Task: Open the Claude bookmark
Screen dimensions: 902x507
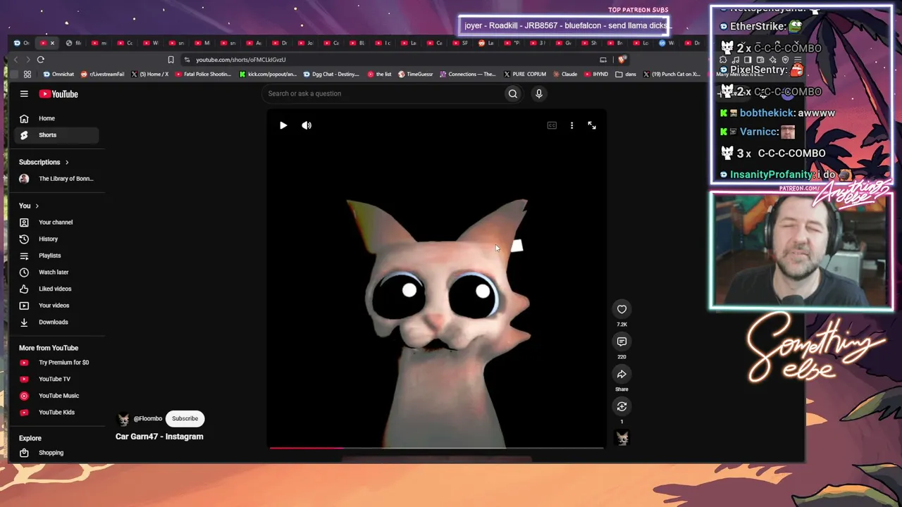Action: click(x=565, y=74)
